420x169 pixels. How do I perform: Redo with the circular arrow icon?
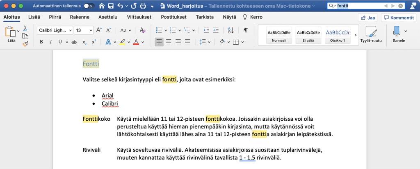click(134, 6)
